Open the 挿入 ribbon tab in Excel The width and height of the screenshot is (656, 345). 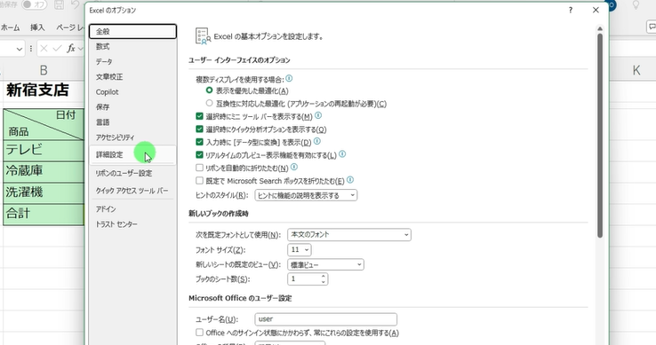tap(37, 27)
